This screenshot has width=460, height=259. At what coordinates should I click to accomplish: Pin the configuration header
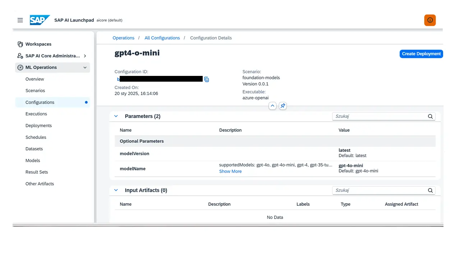[282, 106]
